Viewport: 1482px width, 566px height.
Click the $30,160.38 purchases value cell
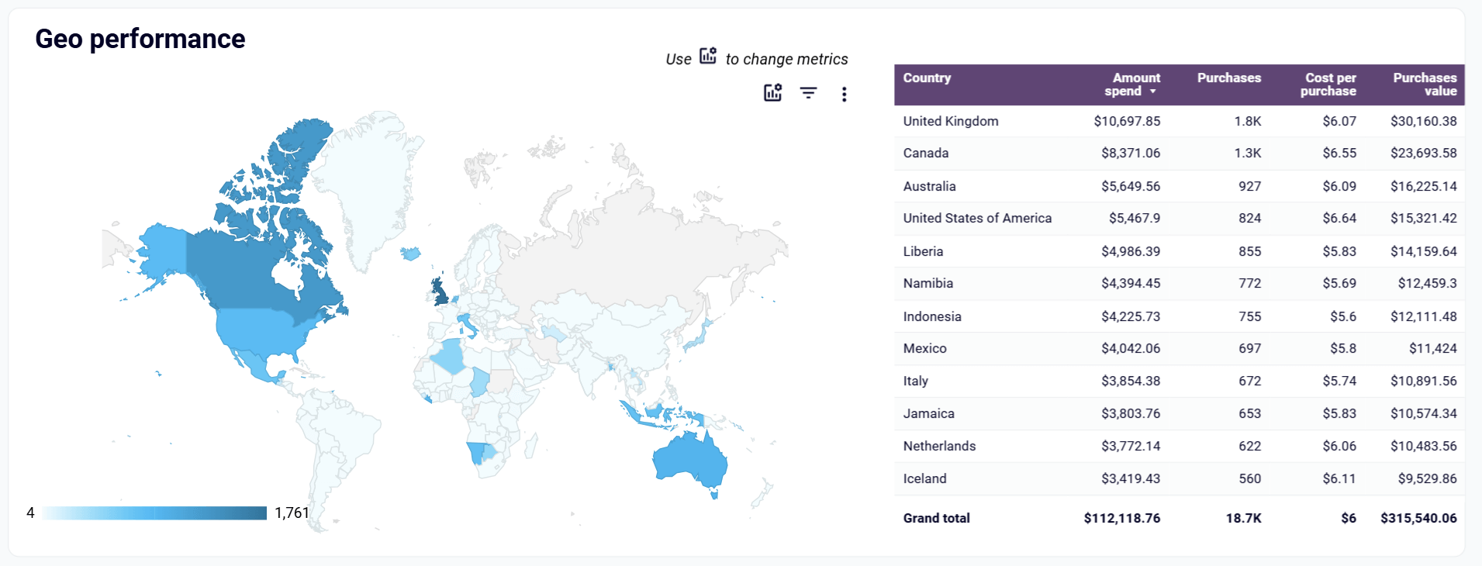[1423, 121]
